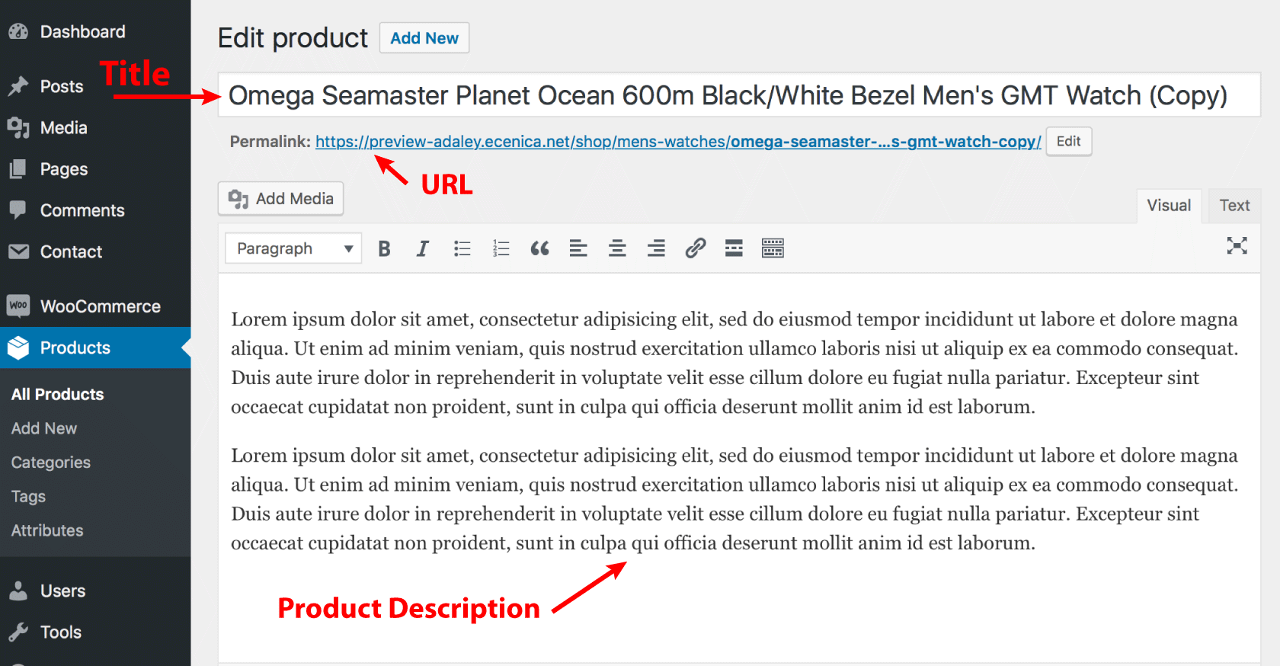1280x666 pixels.
Task: Open the product Tags submenu link
Action: coord(28,497)
